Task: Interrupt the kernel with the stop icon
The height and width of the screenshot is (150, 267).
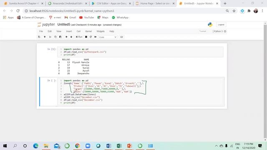Action: 86,37
